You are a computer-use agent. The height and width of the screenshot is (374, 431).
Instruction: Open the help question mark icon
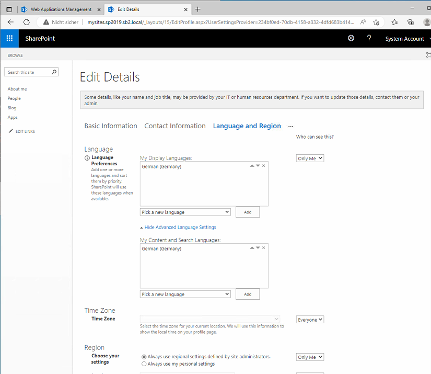point(369,38)
